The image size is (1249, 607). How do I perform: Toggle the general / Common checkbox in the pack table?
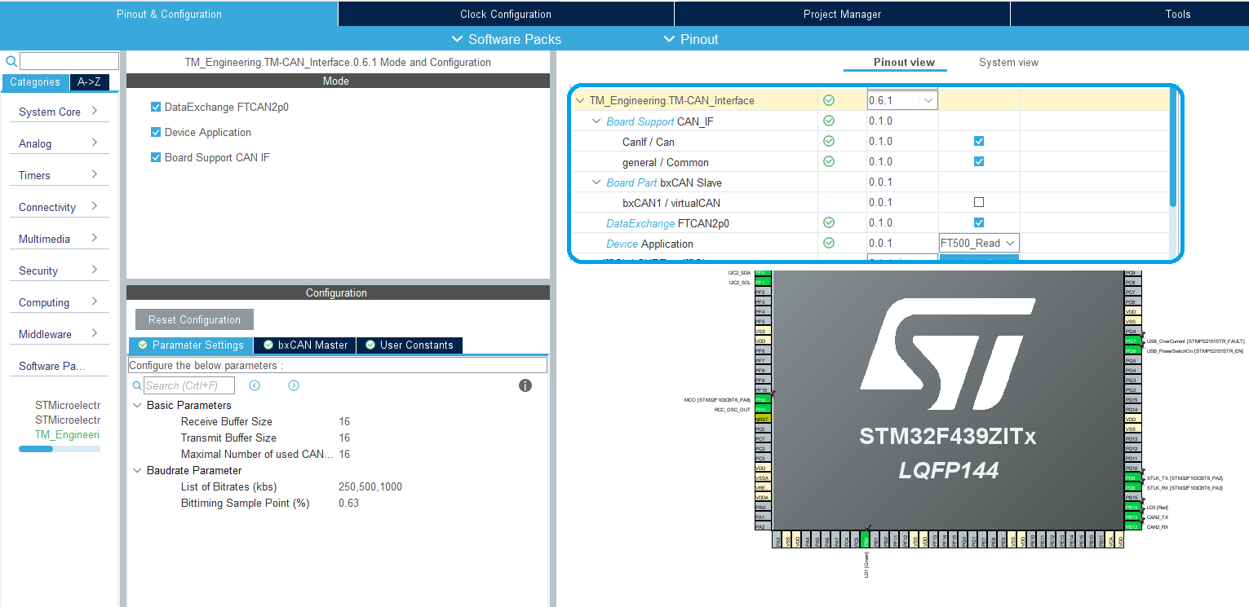(979, 161)
